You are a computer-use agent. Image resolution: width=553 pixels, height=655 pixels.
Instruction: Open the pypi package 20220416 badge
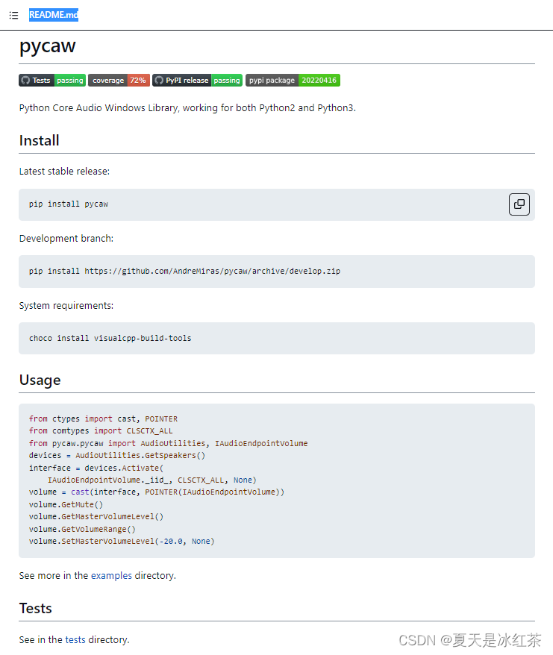(293, 81)
